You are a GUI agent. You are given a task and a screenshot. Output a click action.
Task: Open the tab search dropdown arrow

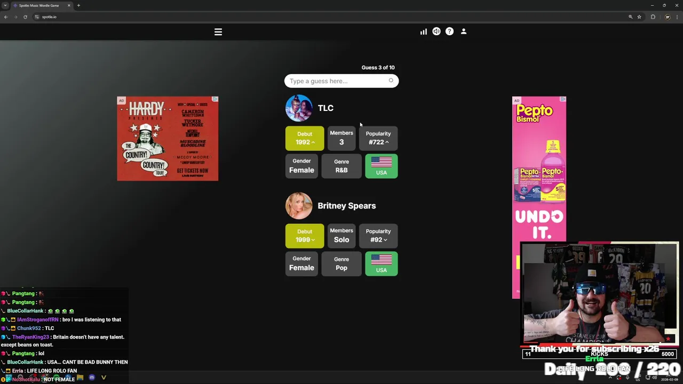click(4, 5)
